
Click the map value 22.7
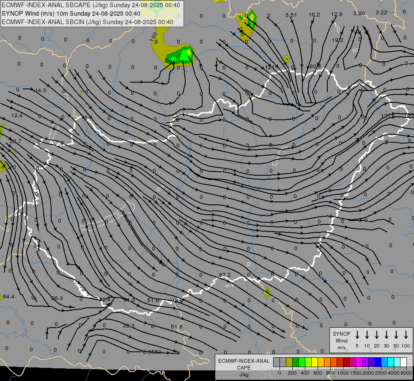pos(16,141)
